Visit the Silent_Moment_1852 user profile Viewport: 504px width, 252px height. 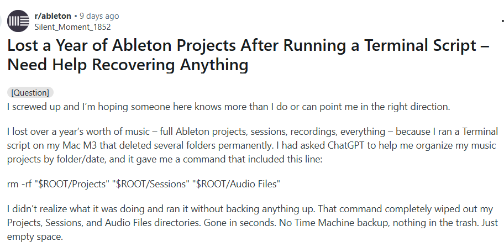point(72,27)
